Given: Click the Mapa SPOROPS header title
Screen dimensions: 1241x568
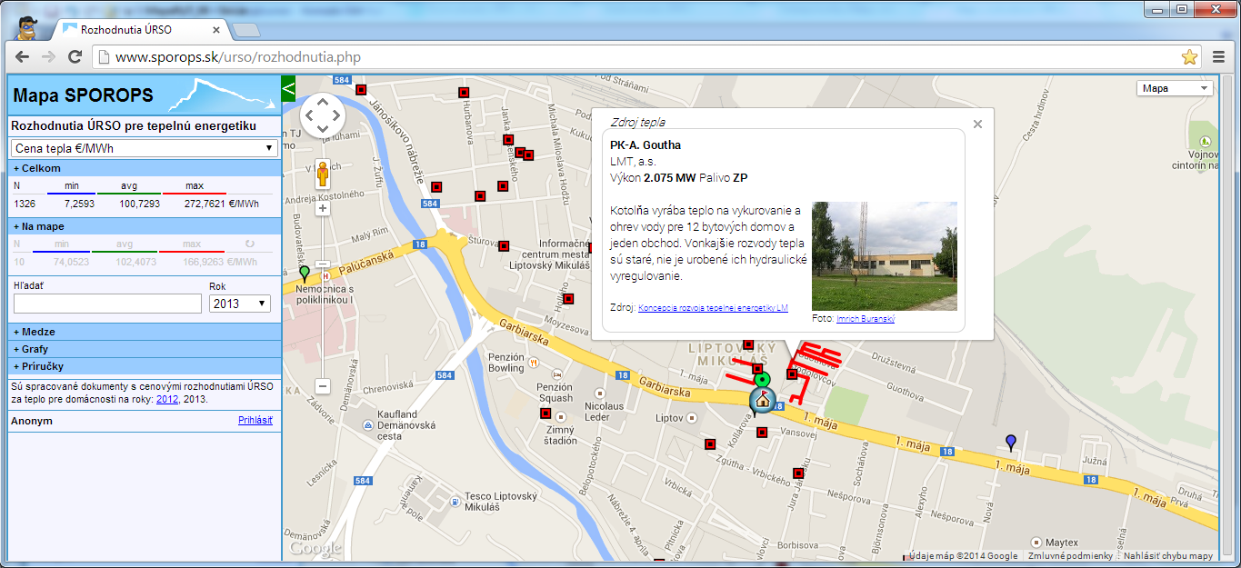Looking at the screenshot, I should coord(83,96).
